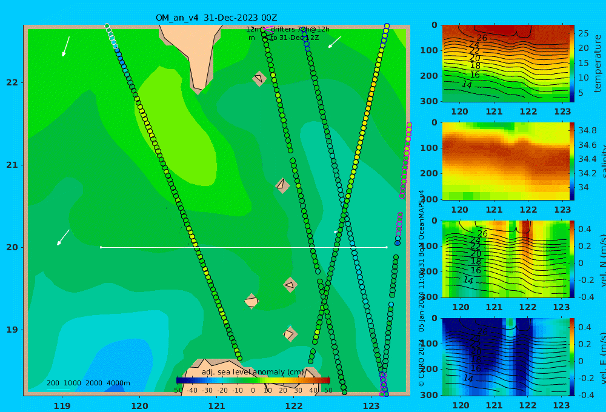
Task: Click the latitude "19" tick on the map's left axis
Action: click(12, 330)
